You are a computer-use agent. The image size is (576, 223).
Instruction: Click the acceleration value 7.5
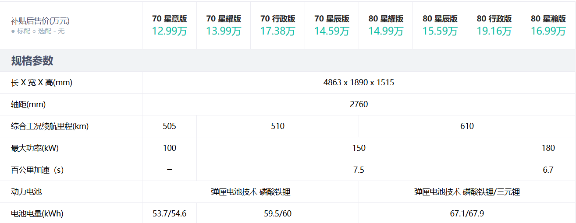coord(359,170)
